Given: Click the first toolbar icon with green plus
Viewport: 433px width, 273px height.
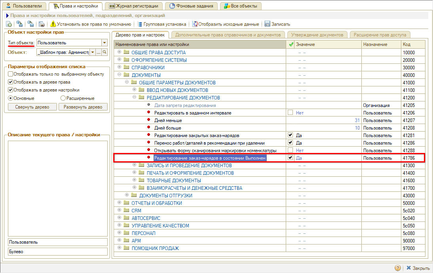Looking at the screenshot, I should tap(9, 24).
